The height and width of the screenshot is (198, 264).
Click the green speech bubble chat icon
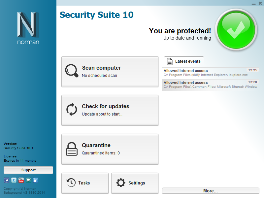coord(28,180)
